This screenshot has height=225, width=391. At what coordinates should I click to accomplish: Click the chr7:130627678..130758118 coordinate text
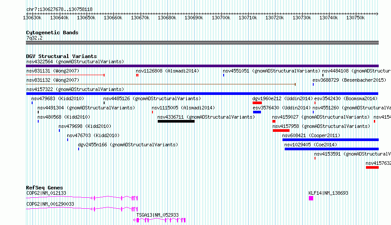59,10
